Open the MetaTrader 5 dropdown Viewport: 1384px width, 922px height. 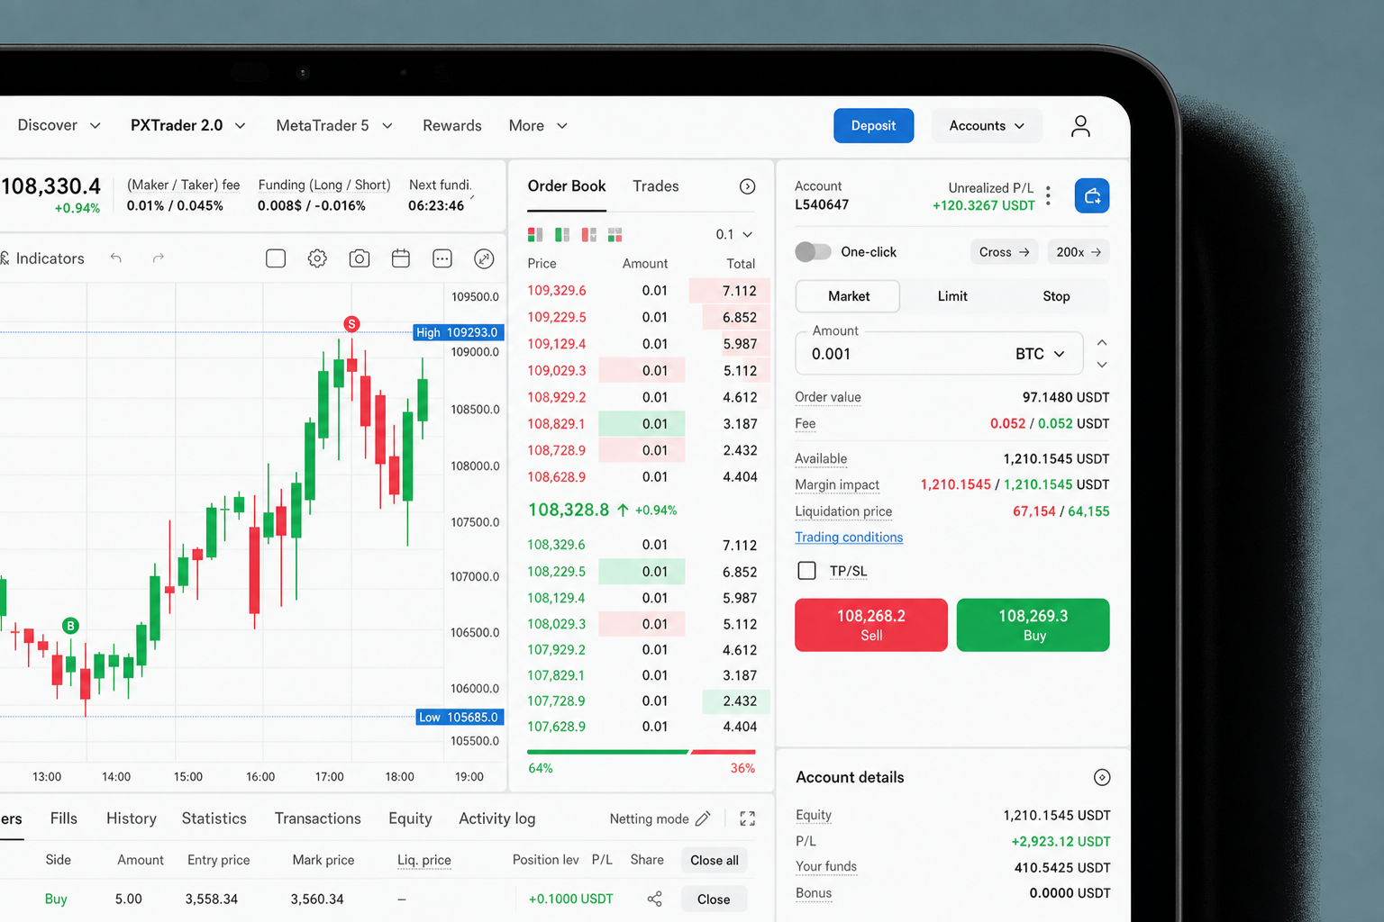point(334,126)
